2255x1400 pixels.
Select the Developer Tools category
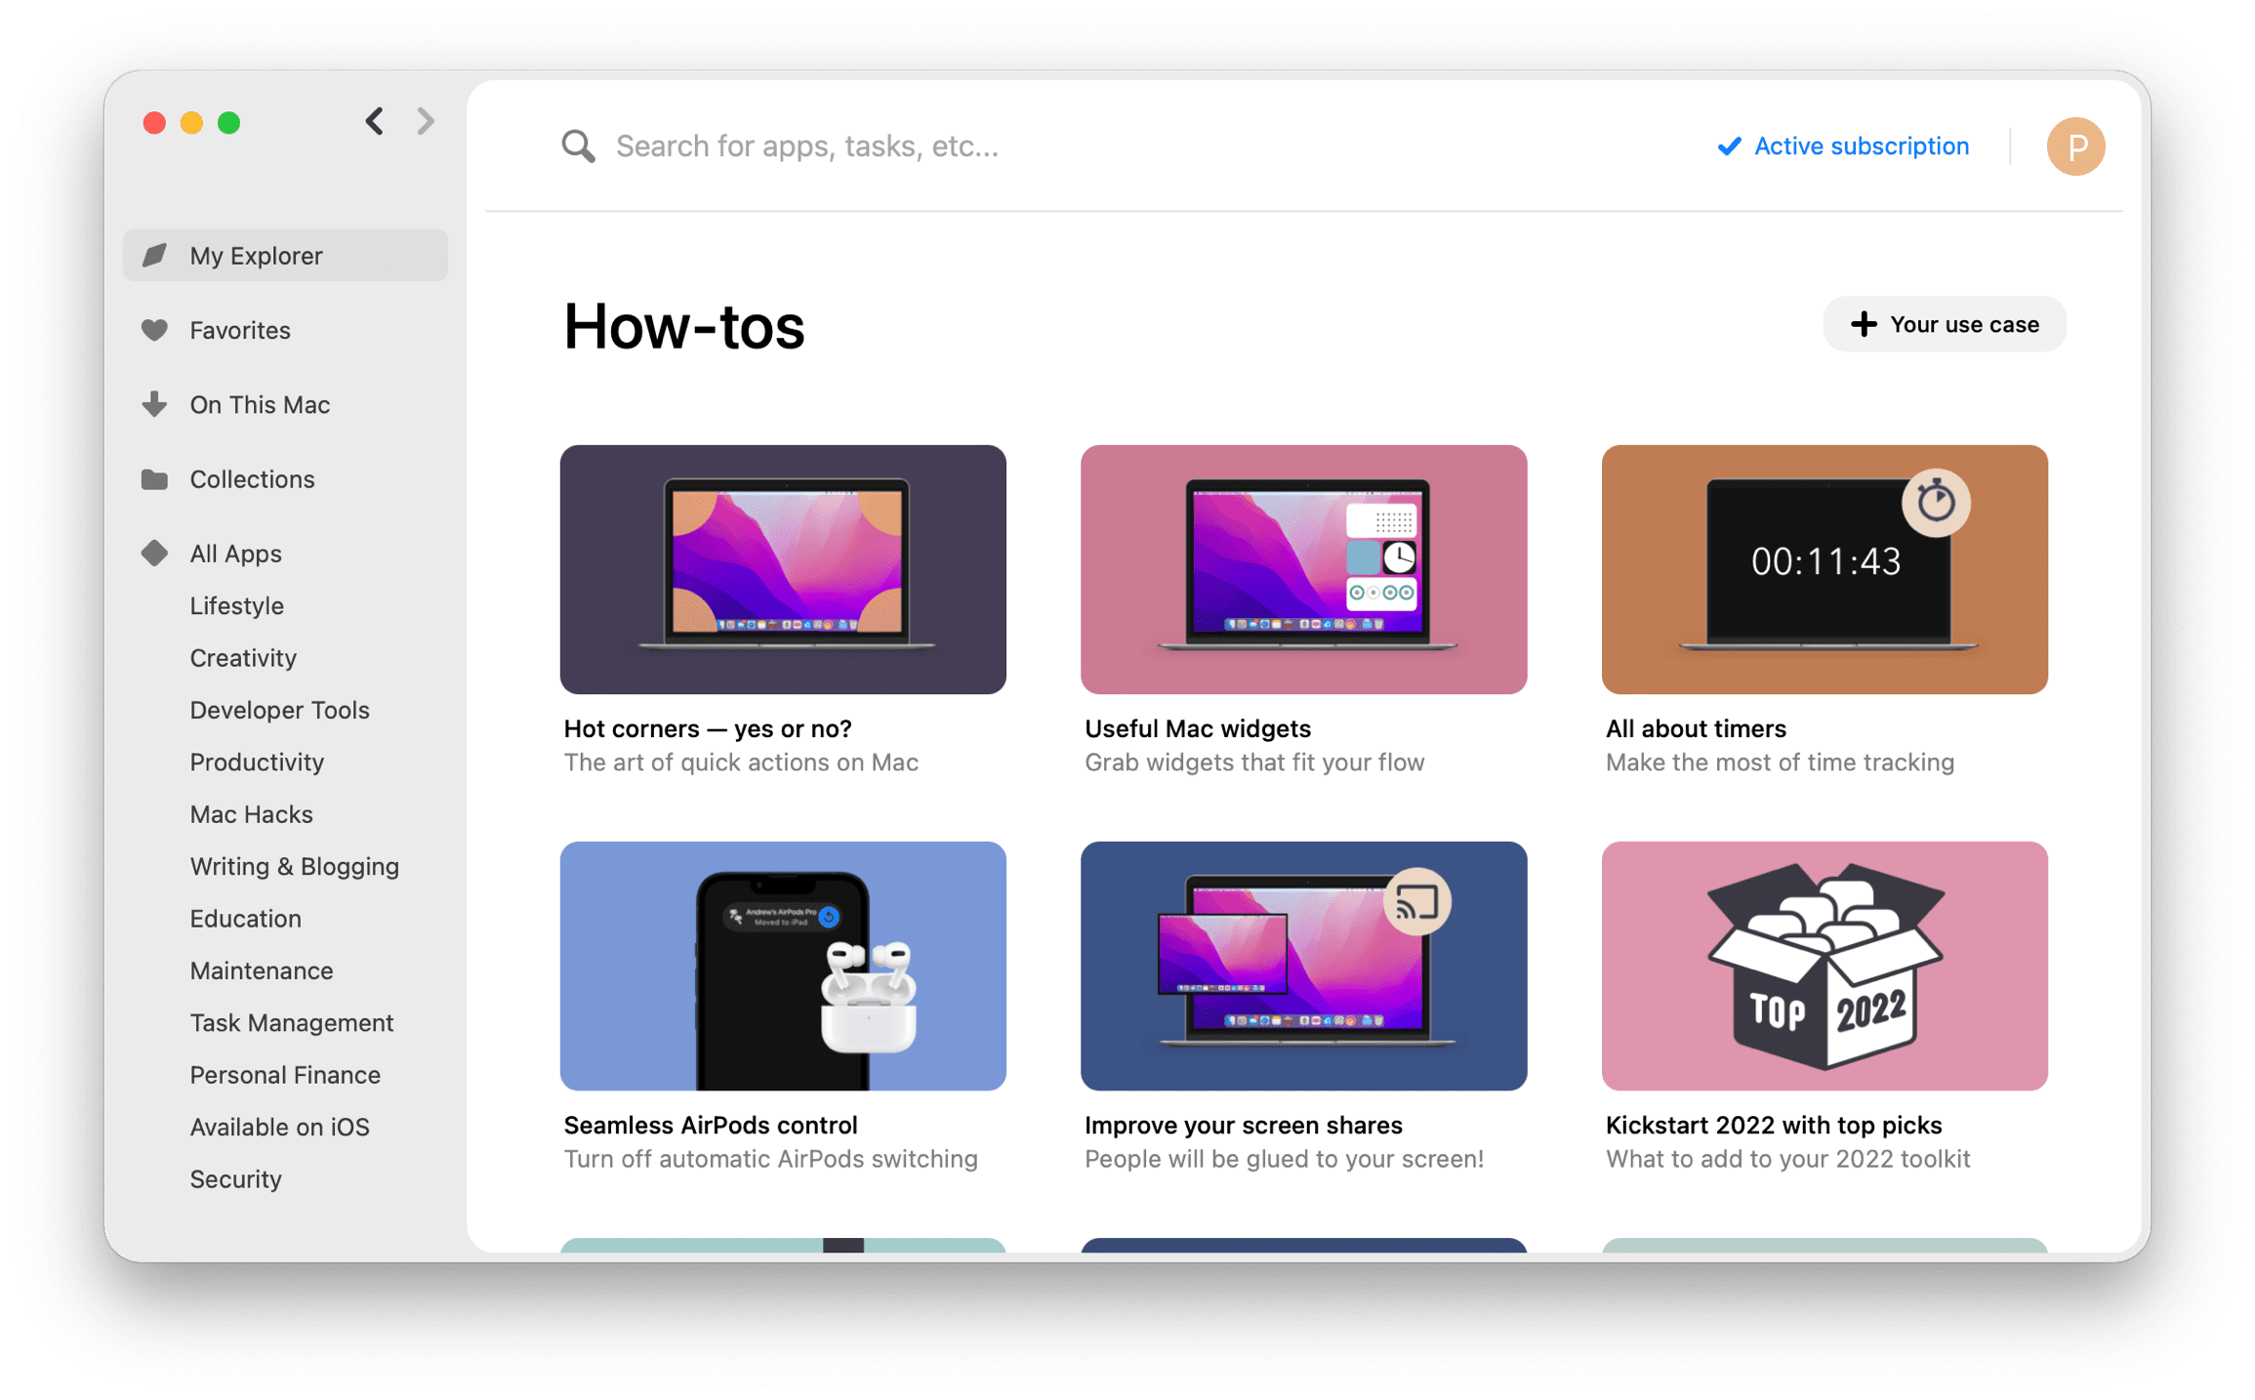click(x=279, y=710)
